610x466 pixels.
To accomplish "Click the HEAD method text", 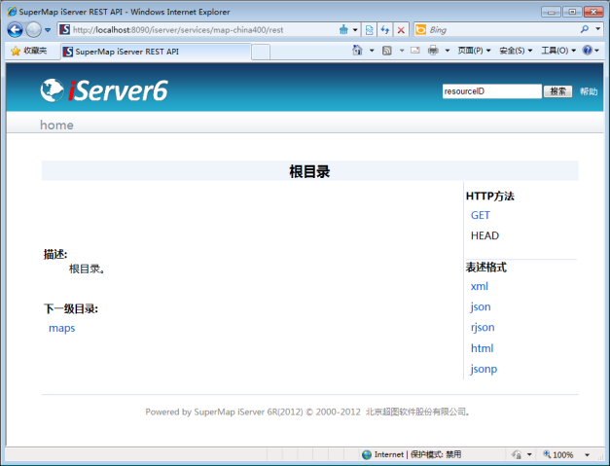I will coord(484,235).
